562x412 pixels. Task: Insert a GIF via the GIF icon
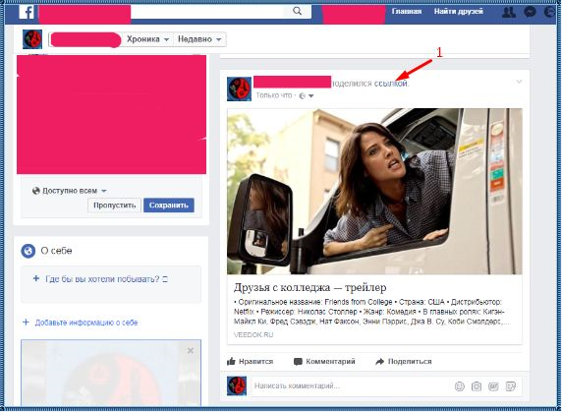pyautogui.click(x=493, y=386)
